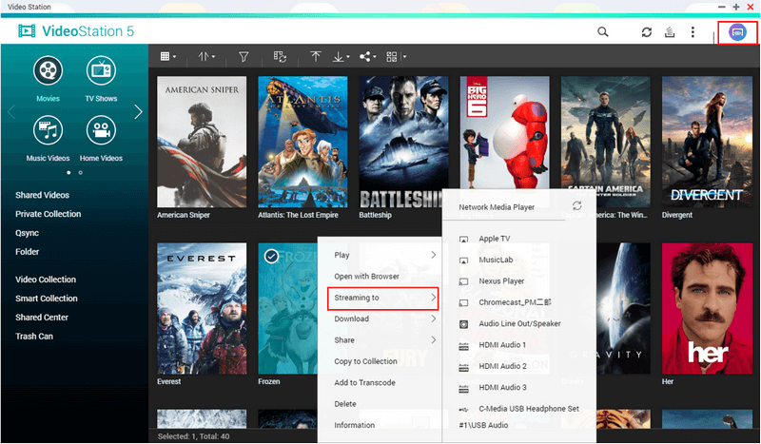Click the Audio Line Out speaker icon

pyautogui.click(x=463, y=324)
